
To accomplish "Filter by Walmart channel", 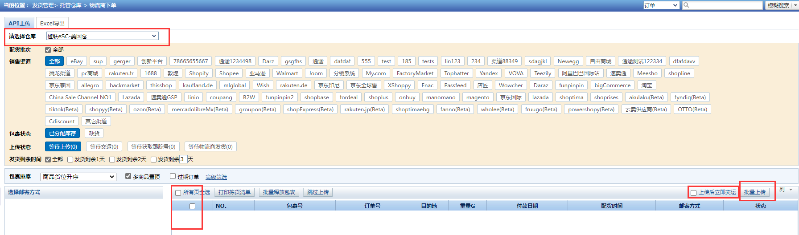I will [287, 73].
